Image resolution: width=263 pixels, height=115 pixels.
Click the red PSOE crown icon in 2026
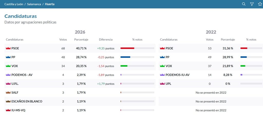8,48
